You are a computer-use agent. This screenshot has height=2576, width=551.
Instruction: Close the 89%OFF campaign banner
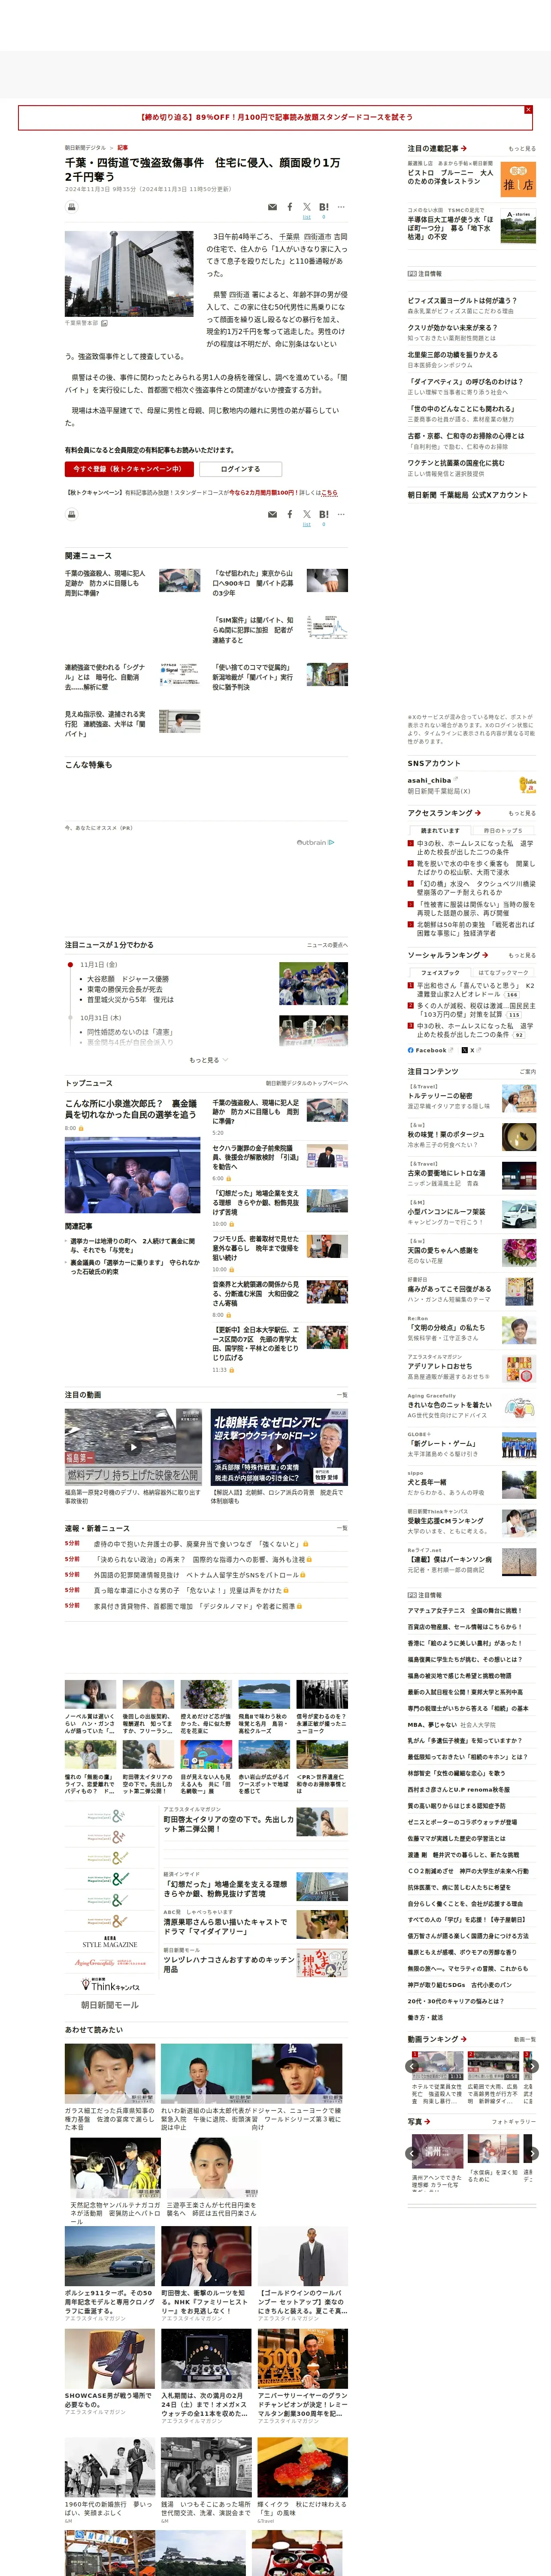point(528,109)
